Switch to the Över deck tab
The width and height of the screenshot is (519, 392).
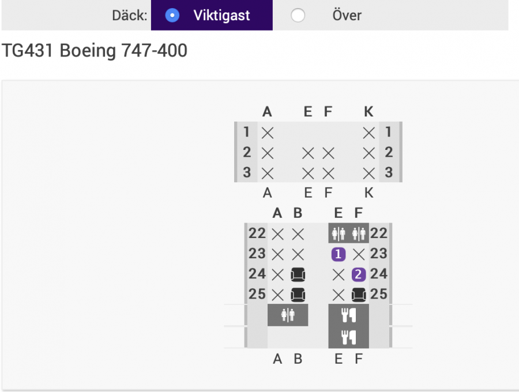[347, 16]
